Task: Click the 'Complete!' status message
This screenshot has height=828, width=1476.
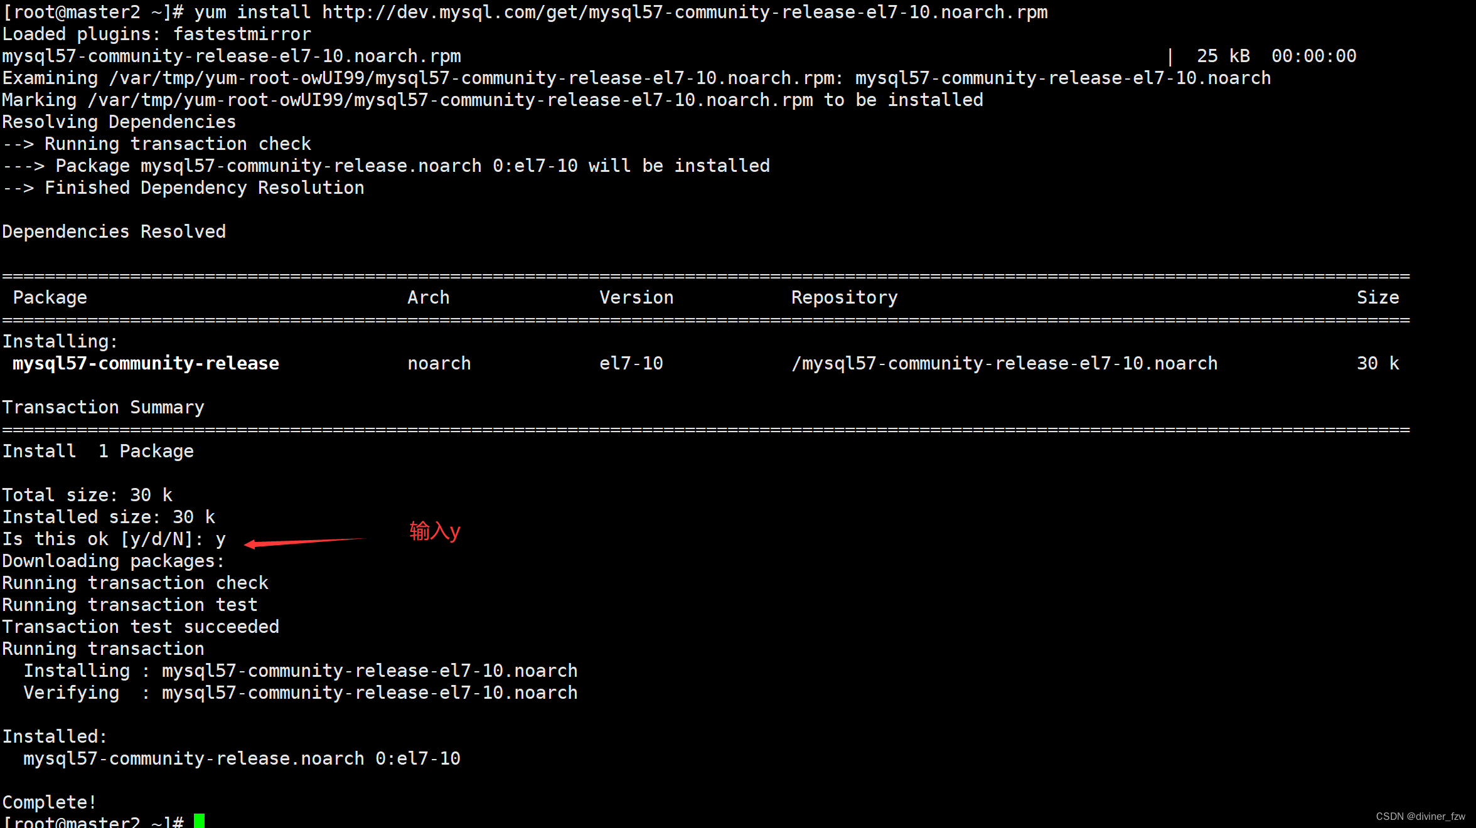Action: click(x=49, y=802)
